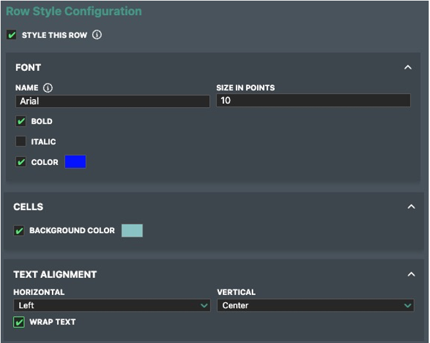Click the Font section header title
This screenshot has width=430, height=343.
(x=28, y=68)
